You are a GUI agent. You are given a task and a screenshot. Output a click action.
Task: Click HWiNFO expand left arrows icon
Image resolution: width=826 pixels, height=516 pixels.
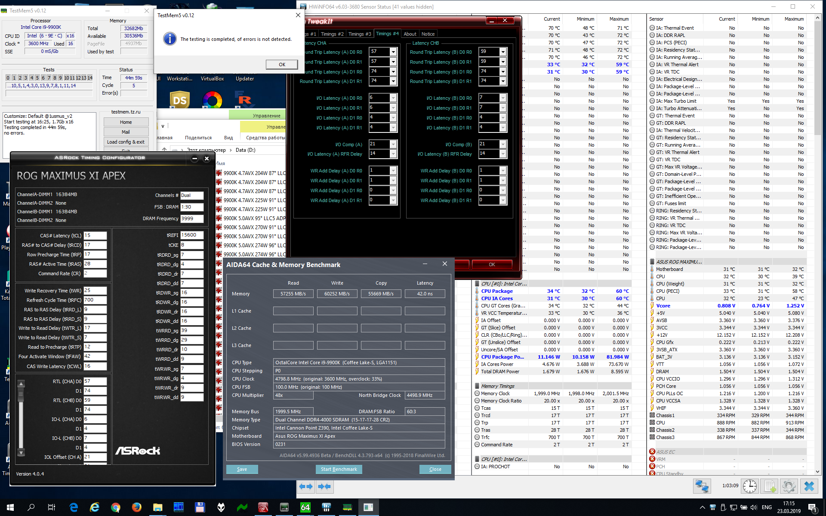306,486
